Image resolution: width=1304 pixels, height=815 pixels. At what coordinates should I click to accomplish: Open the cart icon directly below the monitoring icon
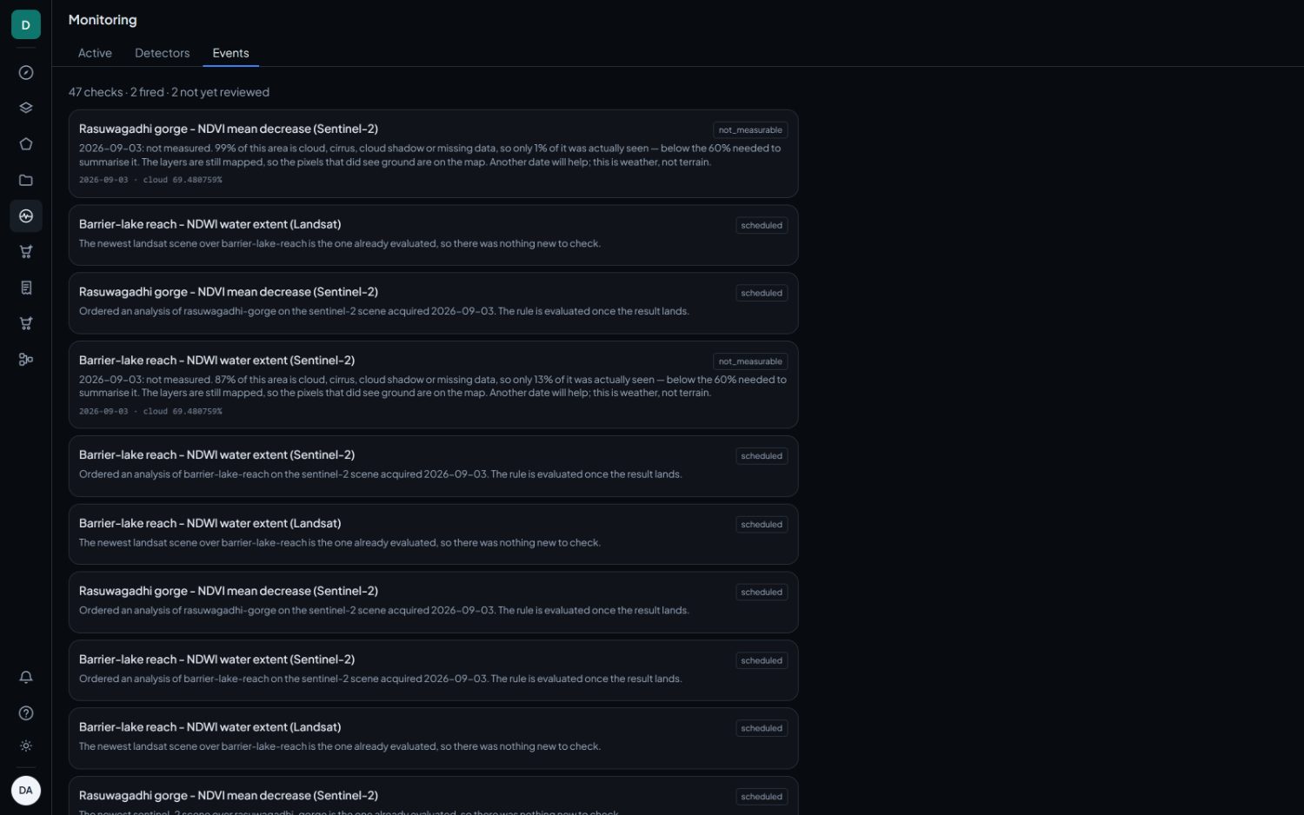point(26,252)
